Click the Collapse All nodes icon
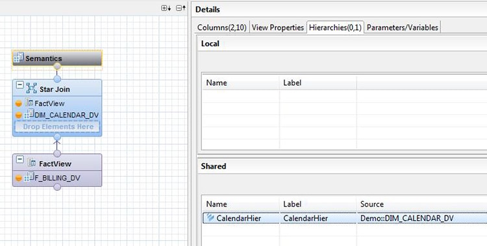487x246 pixels. click(181, 8)
